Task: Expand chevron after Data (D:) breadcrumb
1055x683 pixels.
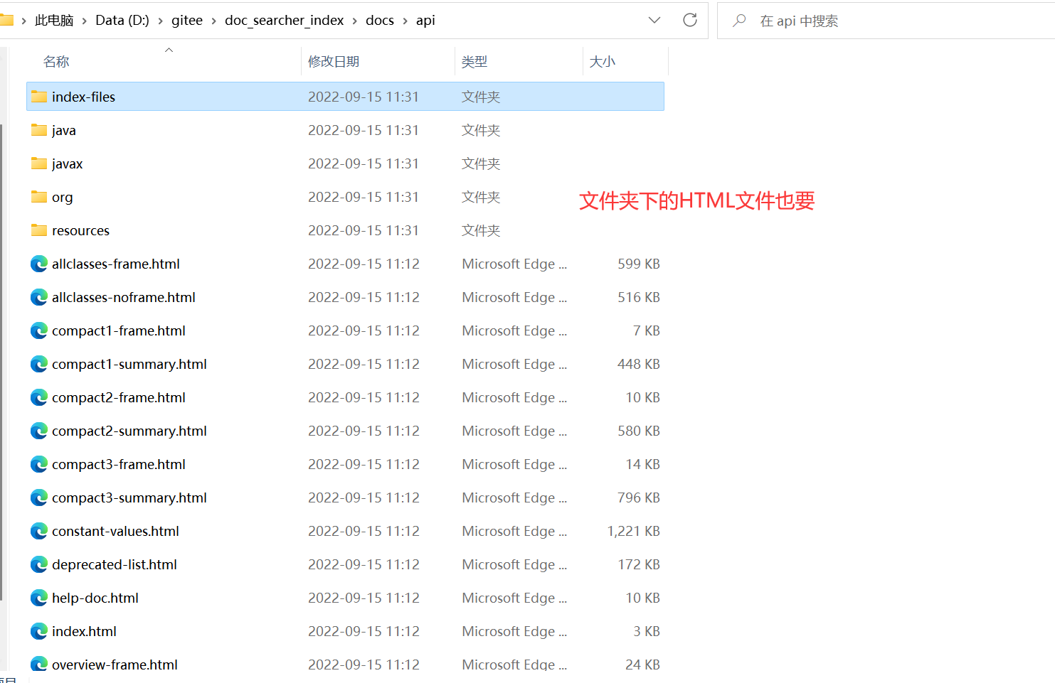Action: [161, 21]
